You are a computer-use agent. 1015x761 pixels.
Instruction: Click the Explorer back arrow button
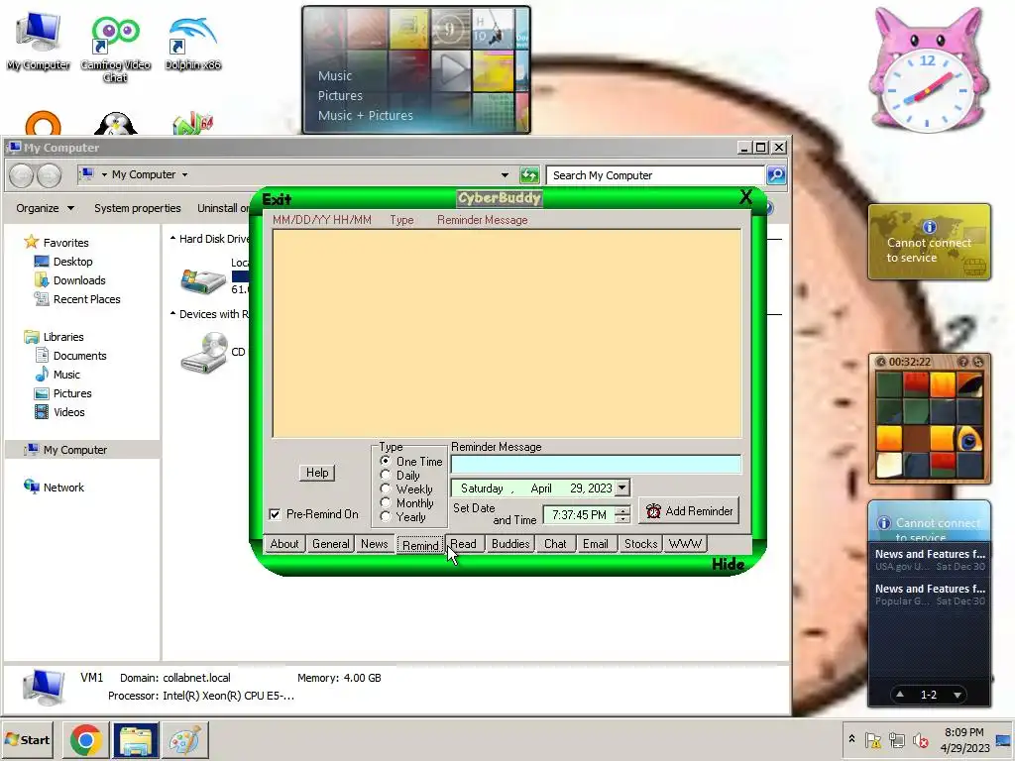pyautogui.click(x=22, y=175)
